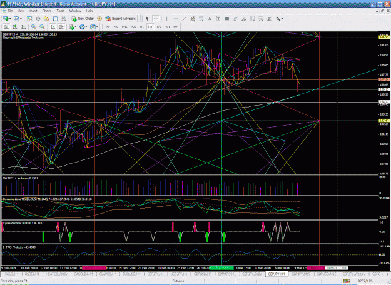
Task: Click the 141.9 yellow price label
Action: pos(383,37)
